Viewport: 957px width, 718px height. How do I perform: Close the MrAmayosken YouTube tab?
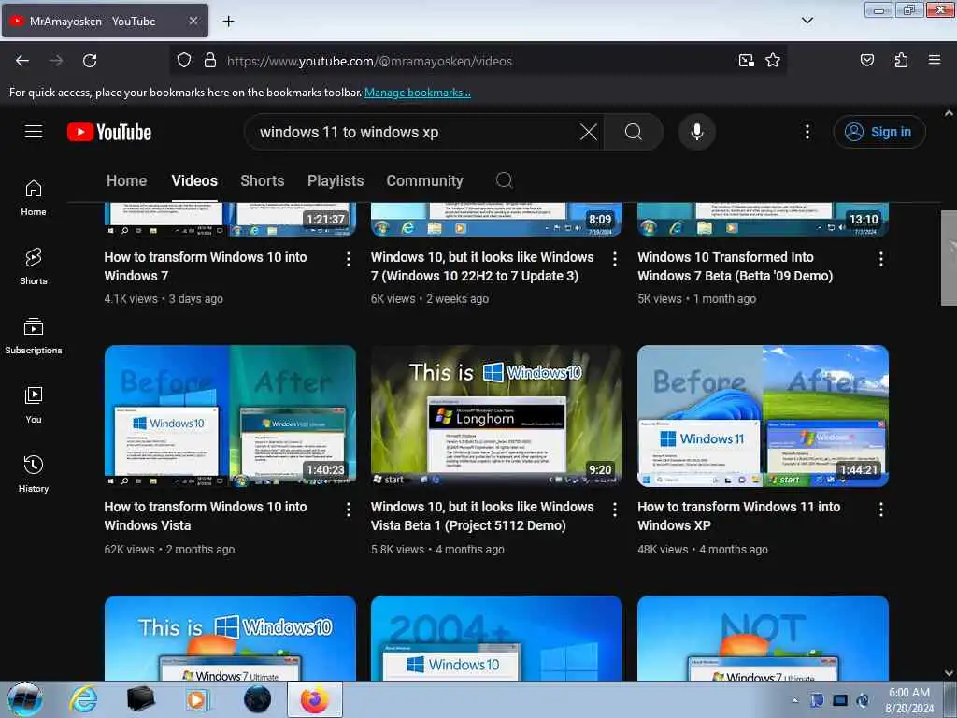coord(193,21)
